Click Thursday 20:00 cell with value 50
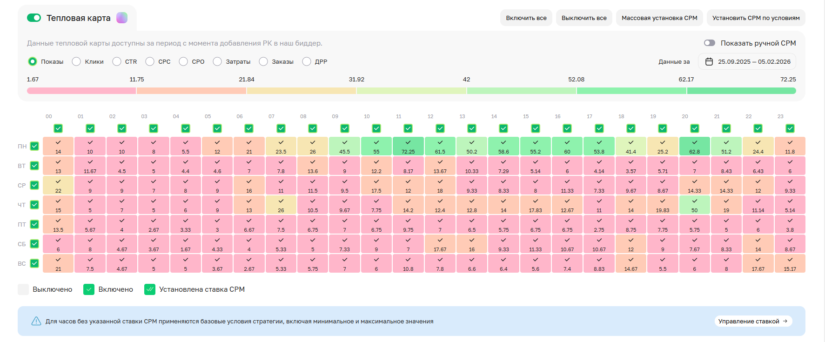This screenshot has height=342, width=825. pyautogui.click(x=694, y=205)
